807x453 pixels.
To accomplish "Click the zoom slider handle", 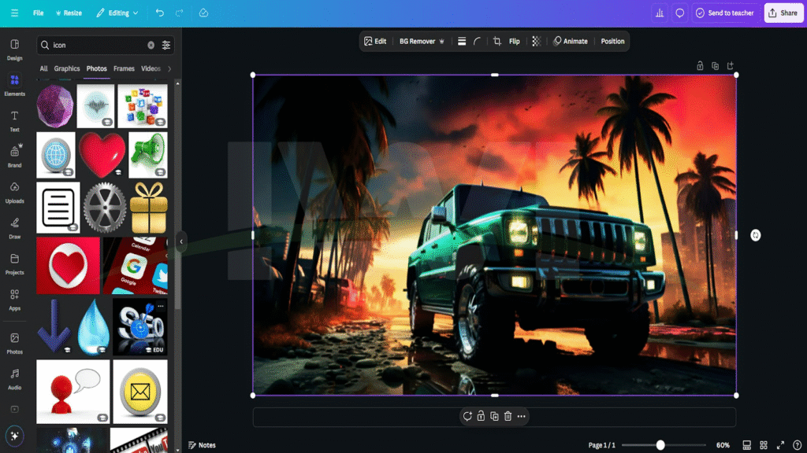I will [x=660, y=445].
